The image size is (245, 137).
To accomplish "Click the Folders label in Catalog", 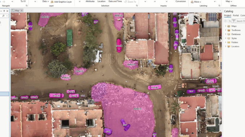I will coord(235,42).
